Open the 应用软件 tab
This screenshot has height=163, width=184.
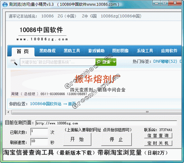tap(169, 51)
